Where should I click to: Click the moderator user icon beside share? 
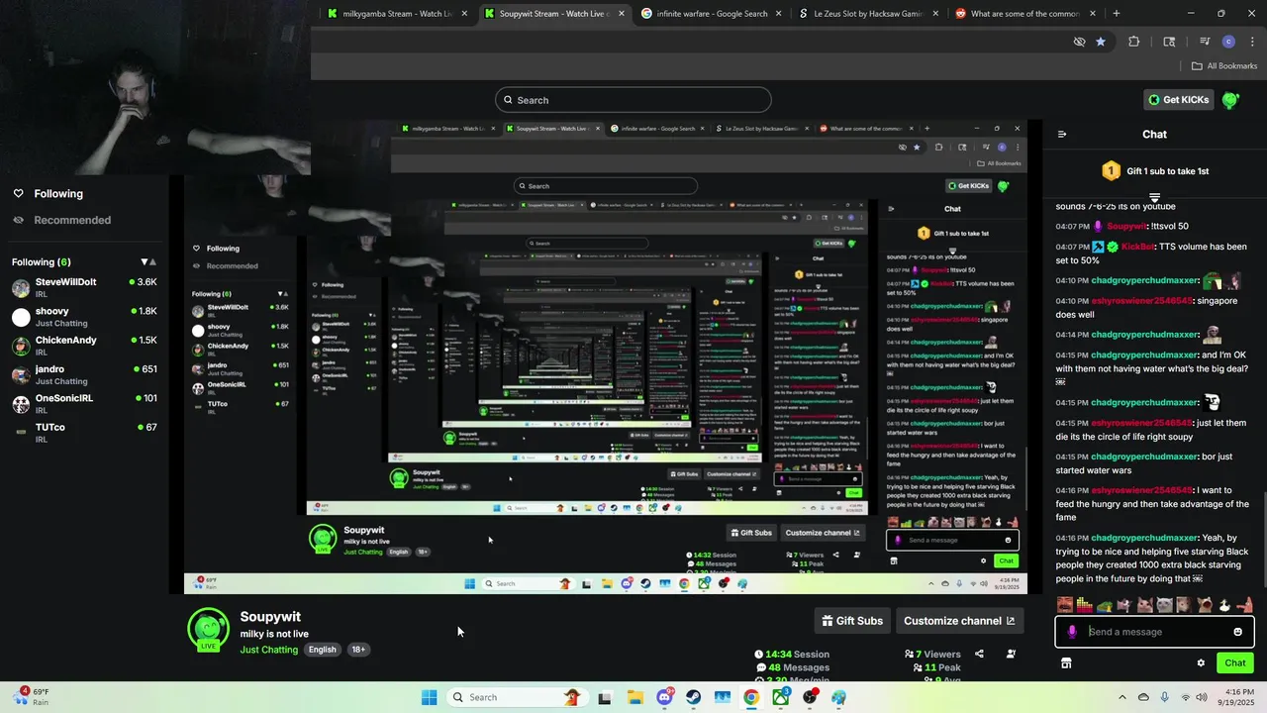(x=1011, y=654)
